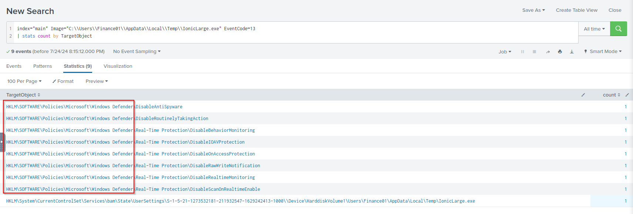
Task: Click the pencil icon for the TargetObject column
Action: point(583,95)
